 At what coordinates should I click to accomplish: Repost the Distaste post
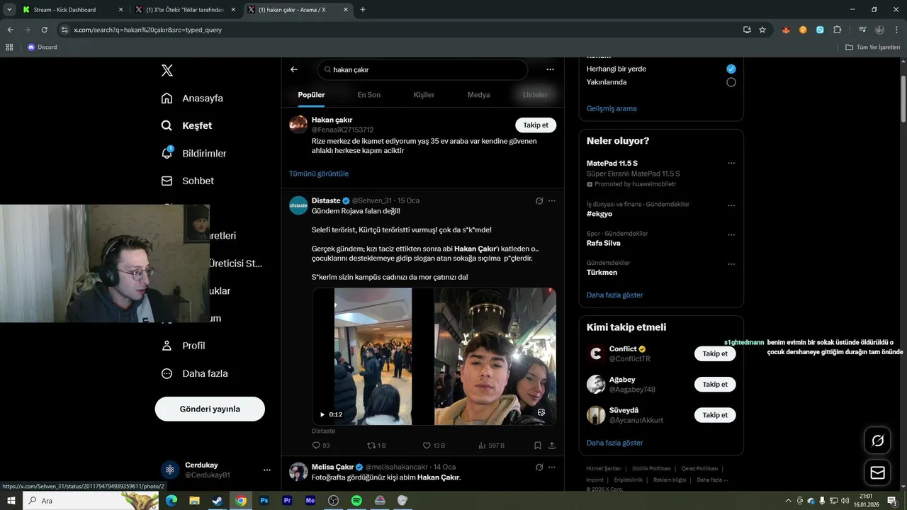click(x=376, y=446)
